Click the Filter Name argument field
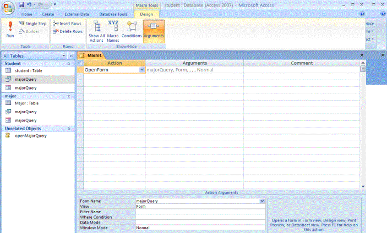The width and height of the screenshot is (387, 233). (200, 212)
